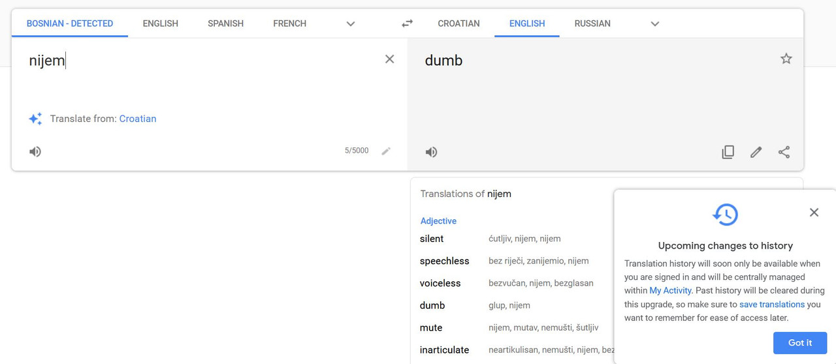Select Spanish as source language
Image resolution: width=836 pixels, height=364 pixels.
(x=225, y=23)
